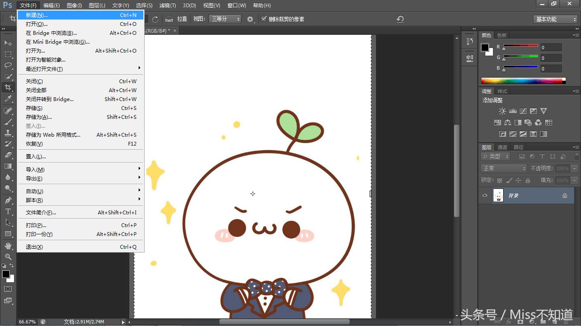Pick the Horizontal Type tool
This screenshot has height=326, width=581.
pyautogui.click(x=8, y=211)
